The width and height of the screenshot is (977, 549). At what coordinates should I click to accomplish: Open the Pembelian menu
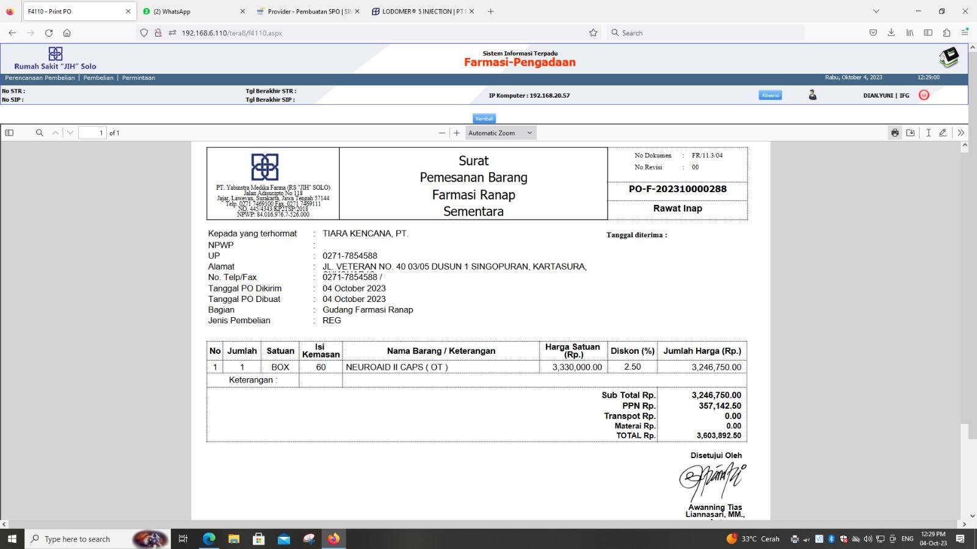[98, 77]
